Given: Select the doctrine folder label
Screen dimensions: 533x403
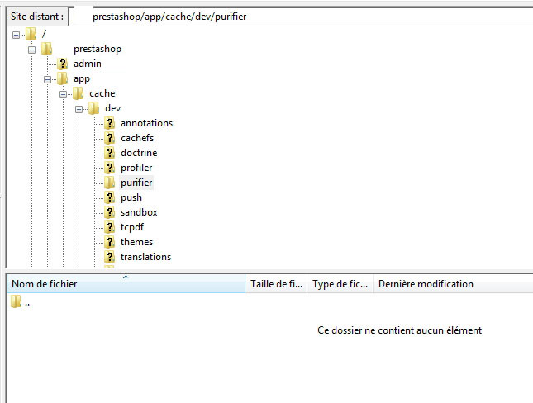Looking at the screenshot, I should pos(139,153).
